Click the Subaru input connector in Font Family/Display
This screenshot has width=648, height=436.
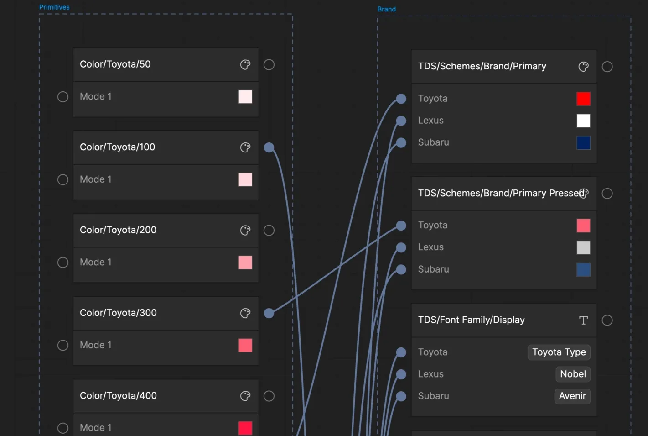click(x=401, y=396)
